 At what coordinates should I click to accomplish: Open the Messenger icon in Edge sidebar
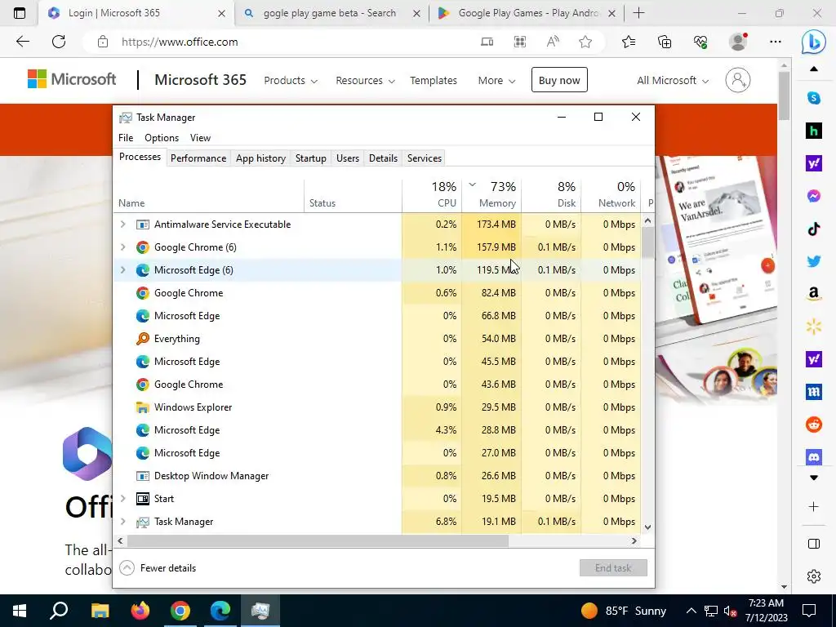[814, 196]
